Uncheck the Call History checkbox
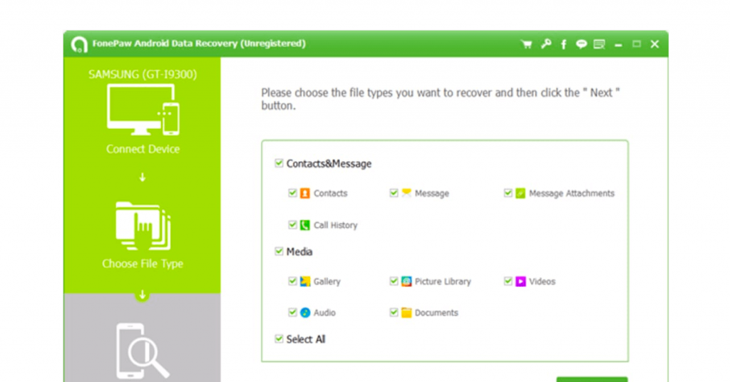The height and width of the screenshot is (382, 730). 292,224
